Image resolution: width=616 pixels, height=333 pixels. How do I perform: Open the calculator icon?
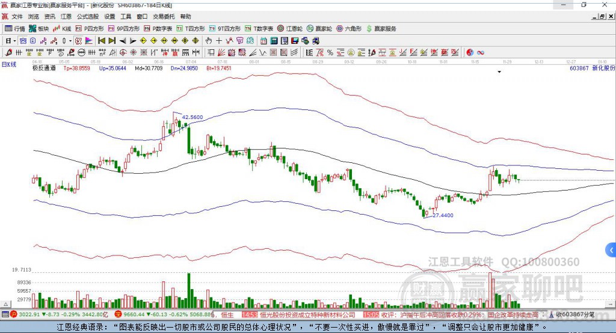pos(274,41)
